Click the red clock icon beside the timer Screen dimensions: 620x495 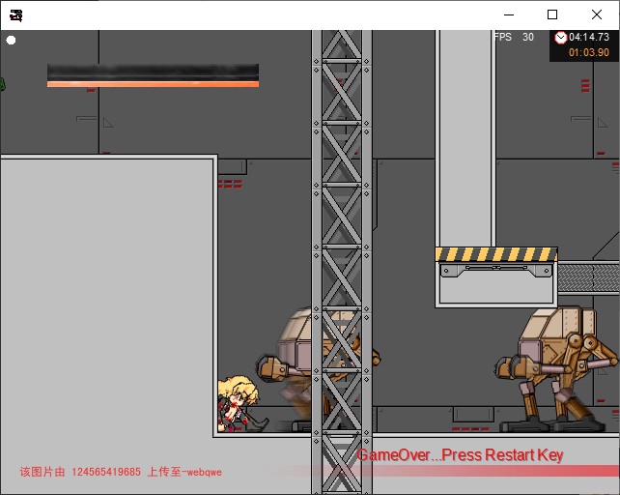[x=561, y=38]
